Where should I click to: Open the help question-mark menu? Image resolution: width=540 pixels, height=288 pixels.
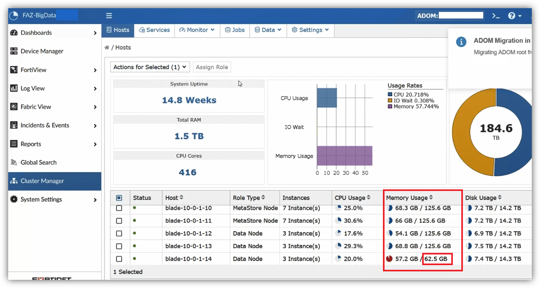[514, 16]
